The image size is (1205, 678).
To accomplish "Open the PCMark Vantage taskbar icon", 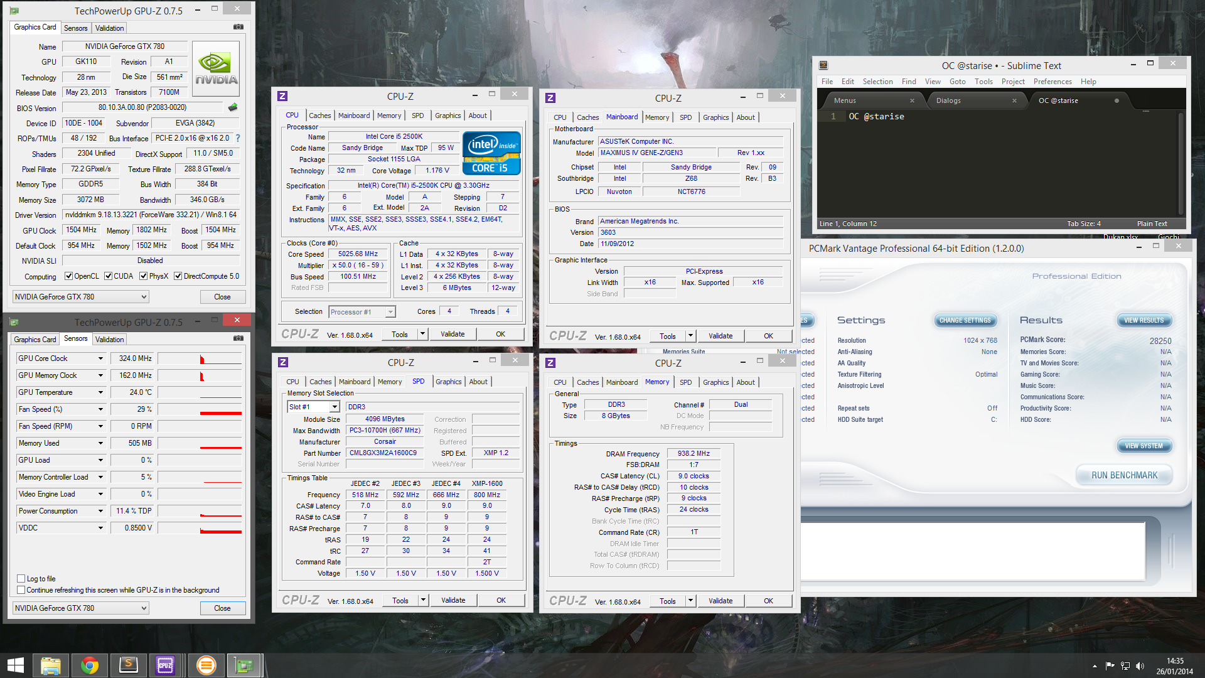I will click(x=206, y=665).
